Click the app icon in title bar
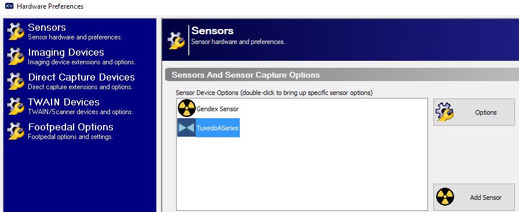 (x=9, y=6)
